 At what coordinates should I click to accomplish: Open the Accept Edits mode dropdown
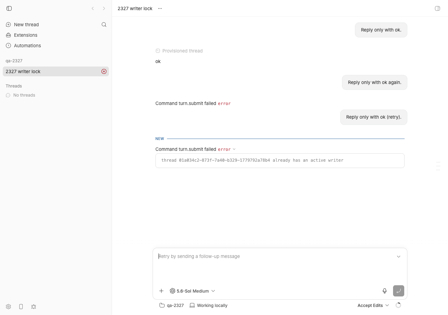(373, 306)
